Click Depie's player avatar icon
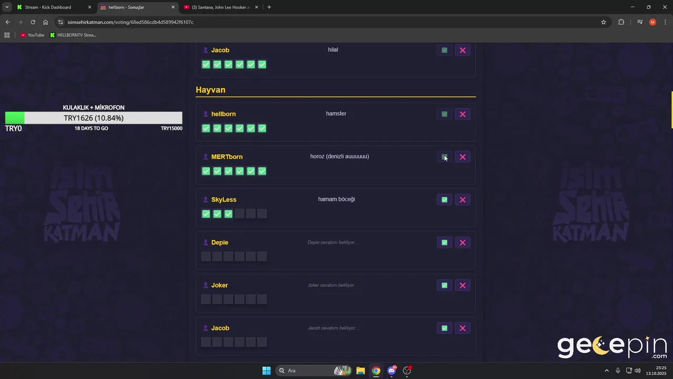The width and height of the screenshot is (673, 379). click(206, 242)
